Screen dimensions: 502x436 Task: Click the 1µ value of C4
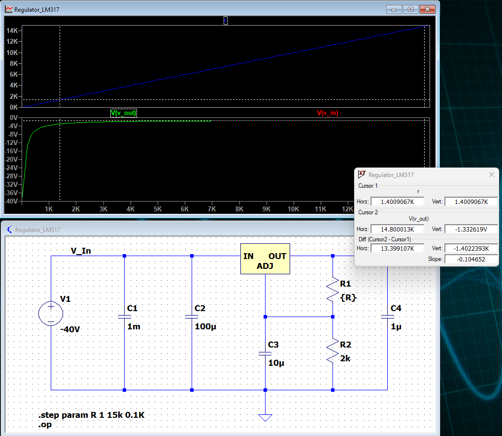click(x=396, y=326)
